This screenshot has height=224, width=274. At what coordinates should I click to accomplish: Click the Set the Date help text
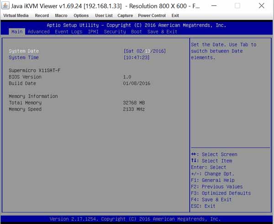click(224, 51)
